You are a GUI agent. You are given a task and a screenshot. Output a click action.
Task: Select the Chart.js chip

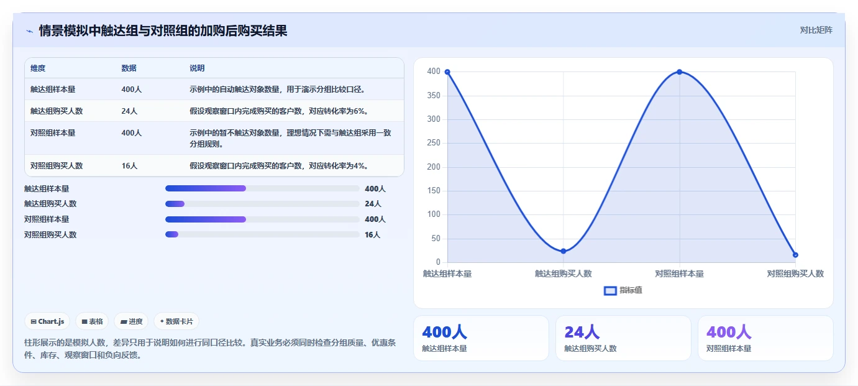(47, 321)
